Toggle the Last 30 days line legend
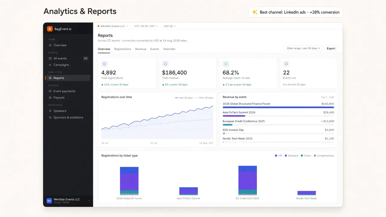 (x=184, y=98)
